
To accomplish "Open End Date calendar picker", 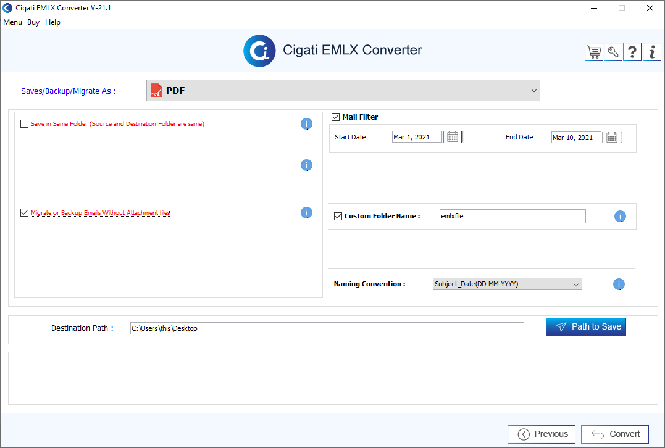I will (611, 138).
